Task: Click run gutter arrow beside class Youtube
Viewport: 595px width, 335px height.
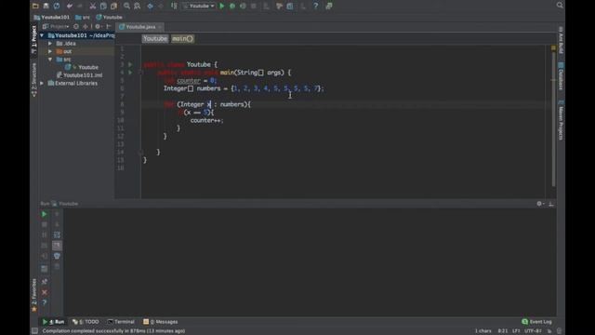Action: tap(130, 64)
